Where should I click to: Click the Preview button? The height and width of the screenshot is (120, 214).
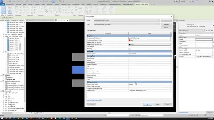point(91,104)
